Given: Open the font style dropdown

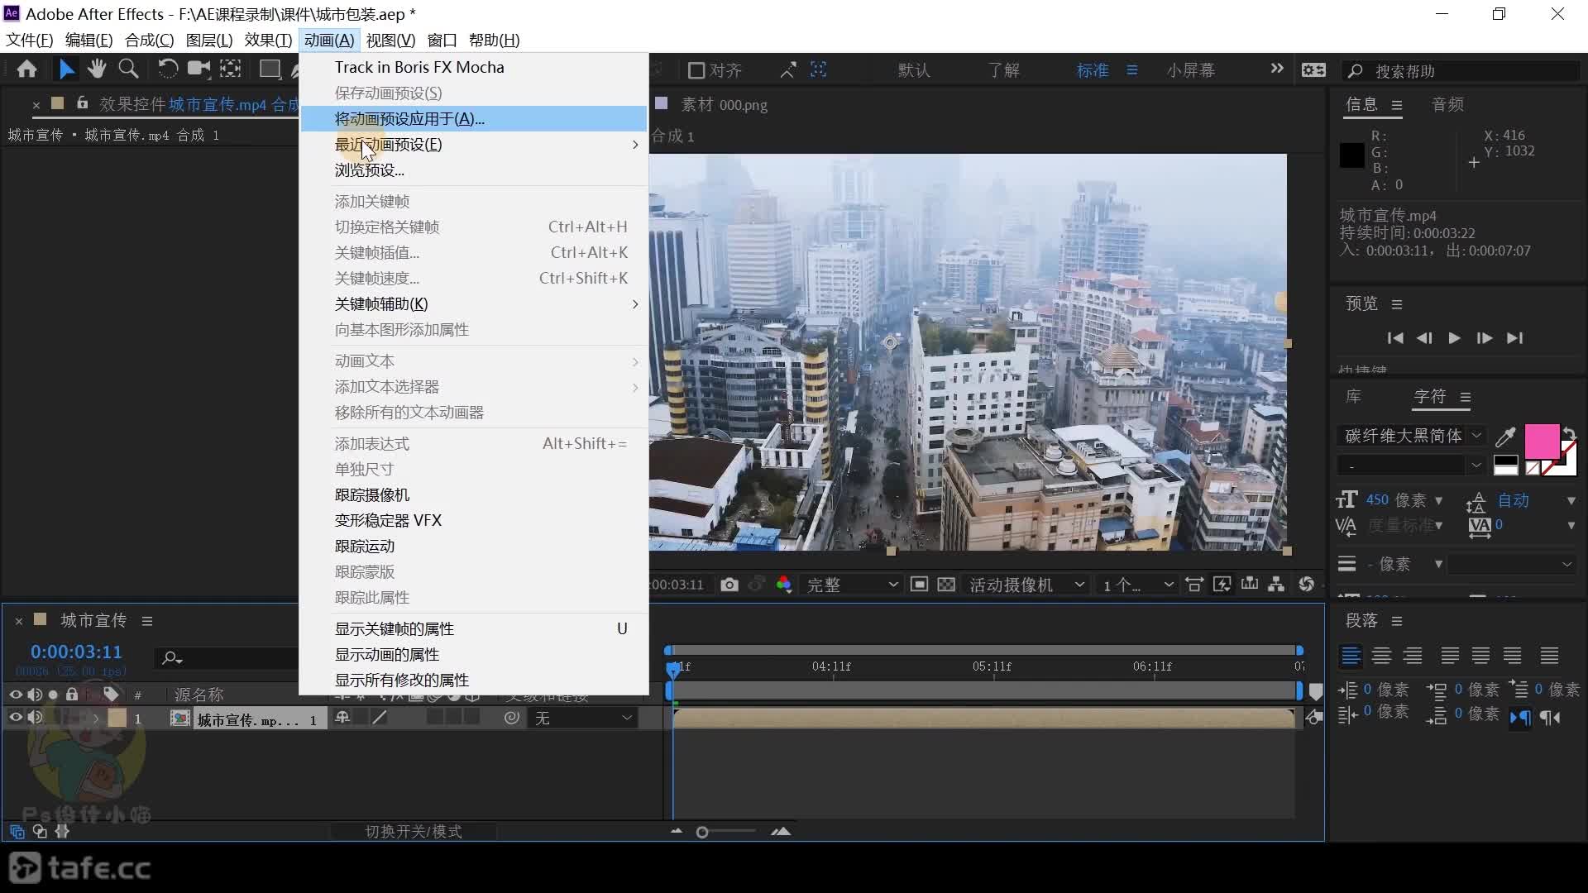Looking at the screenshot, I should [x=1412, y=466].
